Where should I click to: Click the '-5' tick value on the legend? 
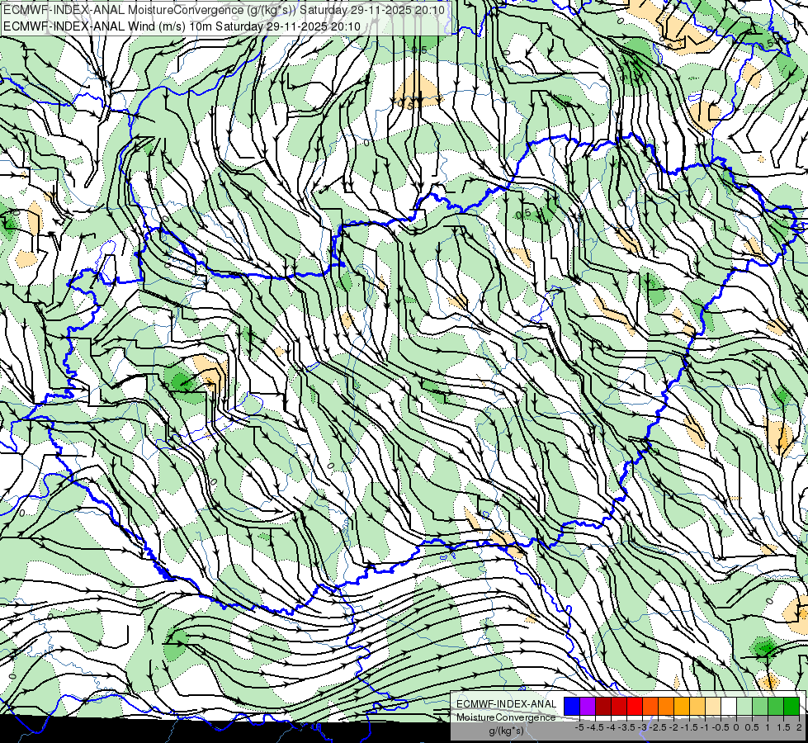coord(579,727)
